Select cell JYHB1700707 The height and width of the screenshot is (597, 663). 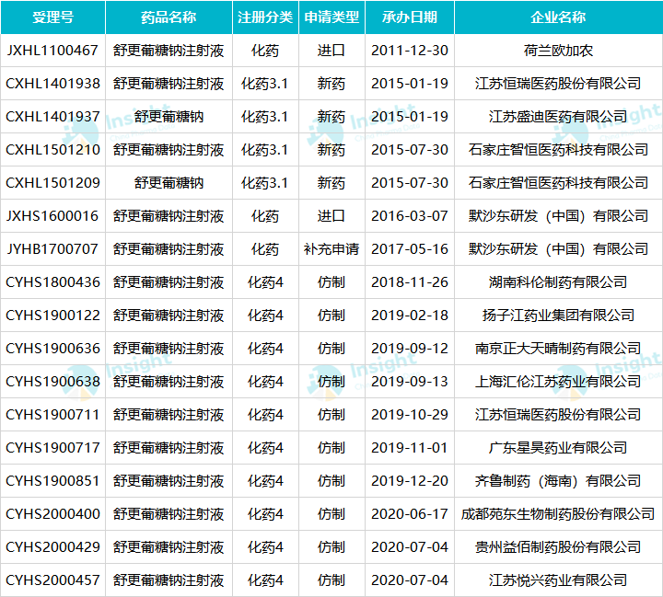(52, 249)
